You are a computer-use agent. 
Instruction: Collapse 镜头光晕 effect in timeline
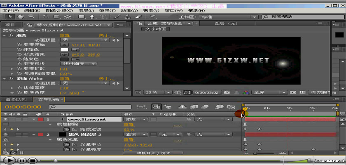coord(50,139)
